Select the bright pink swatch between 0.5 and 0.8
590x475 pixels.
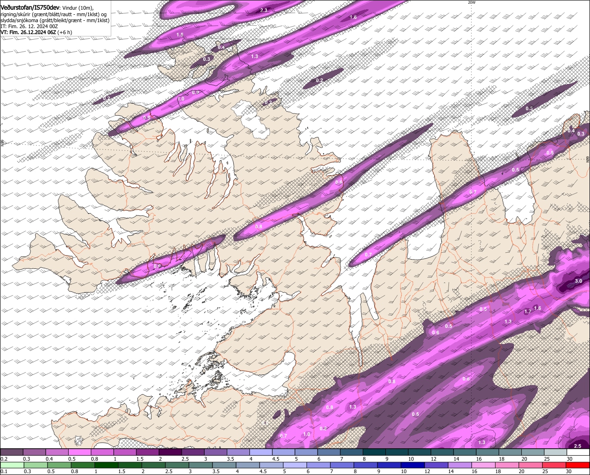coord(79,452)
